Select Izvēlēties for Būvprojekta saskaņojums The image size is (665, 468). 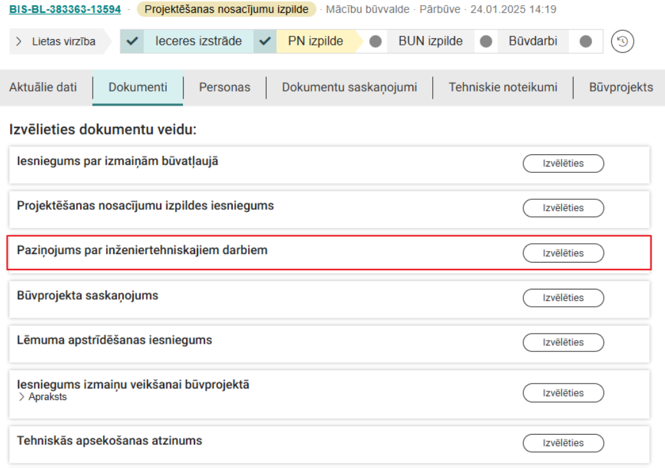point(563,298)
